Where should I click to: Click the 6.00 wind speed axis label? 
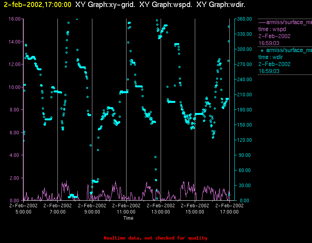coord(15,132)
